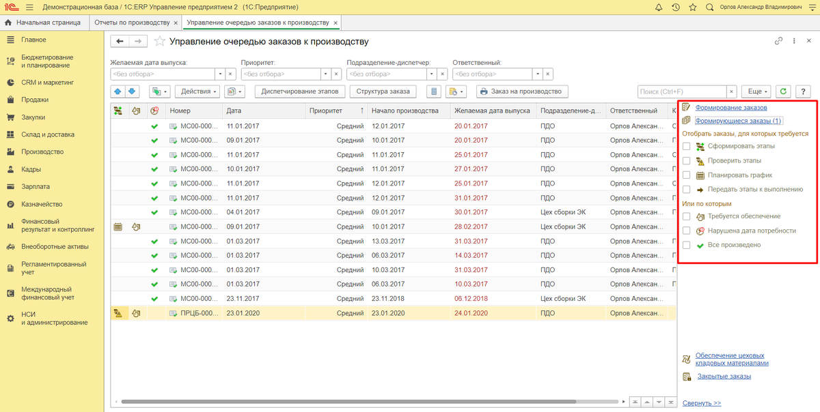Add this form to favorites star
The width and height of the screenshot is (820, 412).
[159, 42]
